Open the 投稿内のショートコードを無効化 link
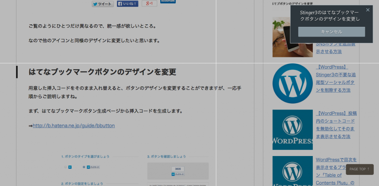Screen dimensions: 379x186 [x=336, y=125]
